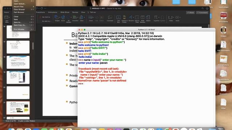The image size is (232, 130).
Task: Click the Tell me search field
Action: point(92,12)
